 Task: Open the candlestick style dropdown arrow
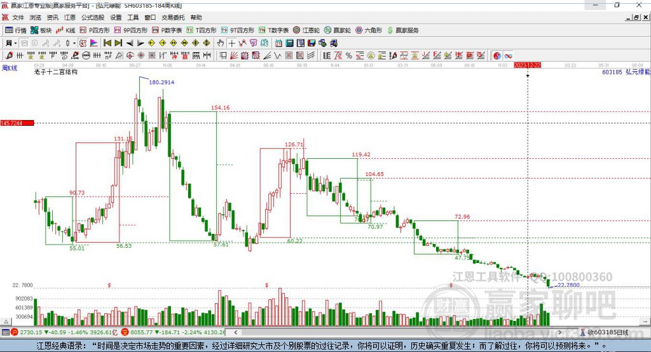point(74,43)
